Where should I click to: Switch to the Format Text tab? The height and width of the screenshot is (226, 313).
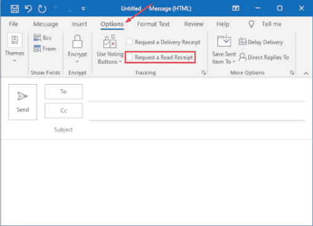click(153, 24)
